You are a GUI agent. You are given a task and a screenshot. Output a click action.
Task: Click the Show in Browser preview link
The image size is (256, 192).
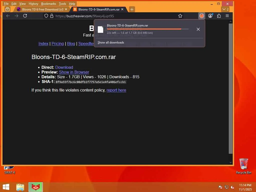[74, 72]
